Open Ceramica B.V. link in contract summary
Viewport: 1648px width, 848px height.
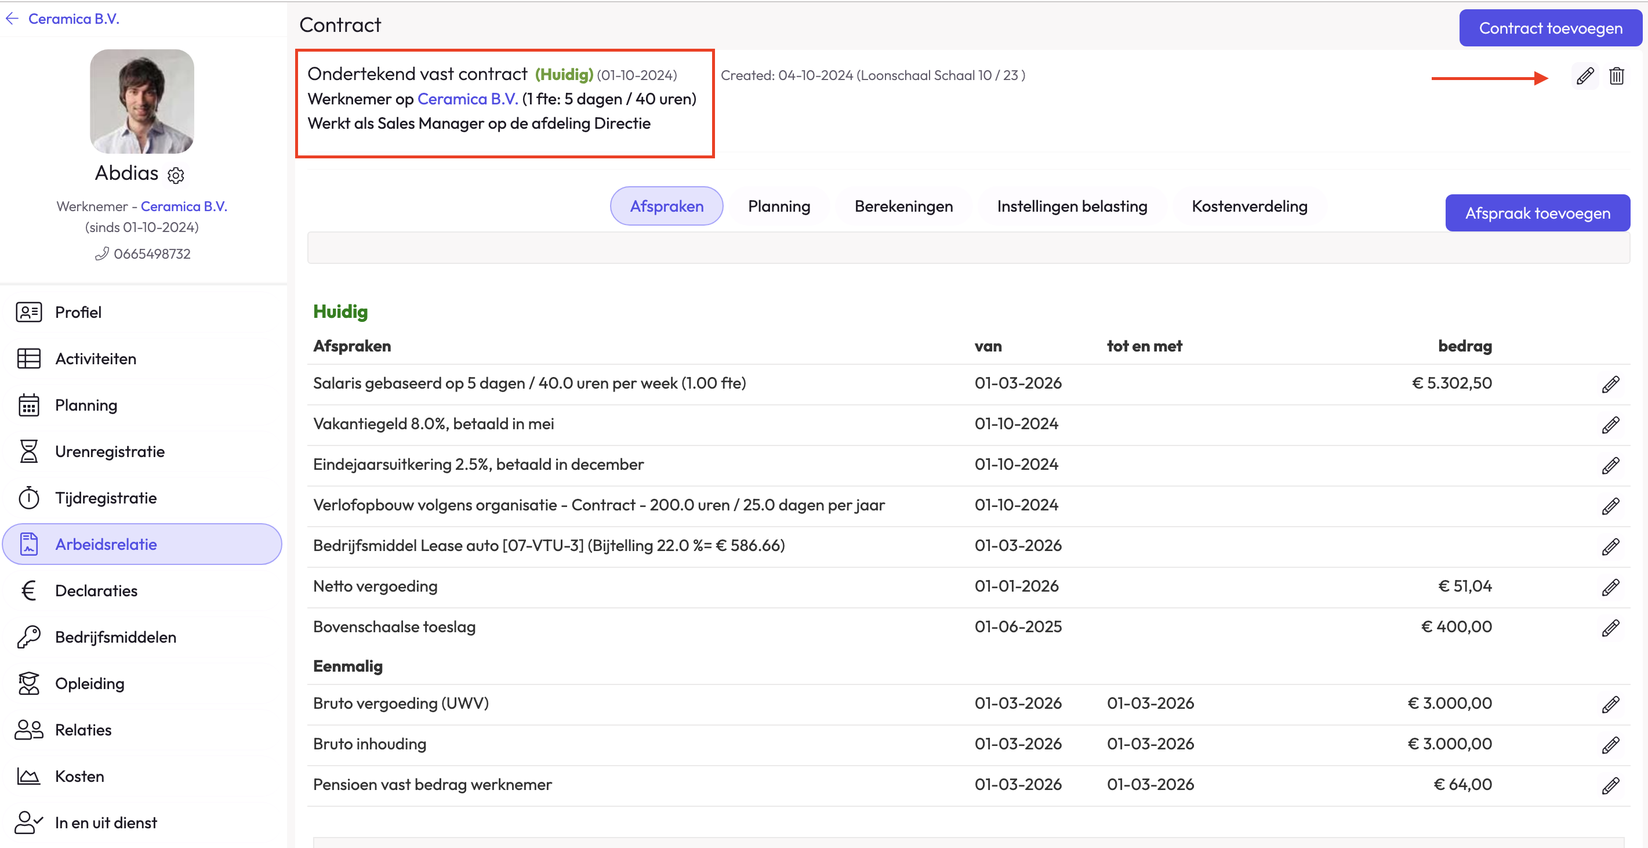point(467,99)
